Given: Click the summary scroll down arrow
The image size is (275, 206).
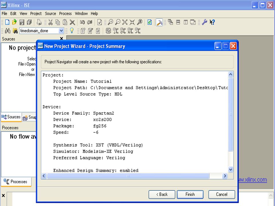Looking at the screenshot, I should pos(231,169).
